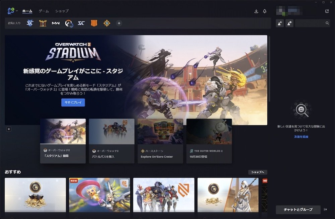335x219 pixels.
Task: Click the ショップへ button
Action: [258, 172]
